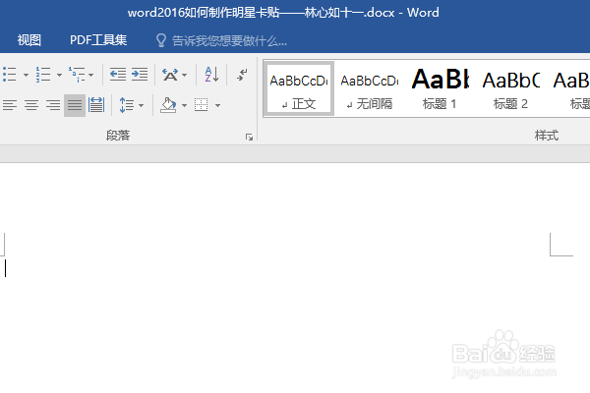Center align the text
The height and width of the screenshot is (393, 590).
click(31, 105)
